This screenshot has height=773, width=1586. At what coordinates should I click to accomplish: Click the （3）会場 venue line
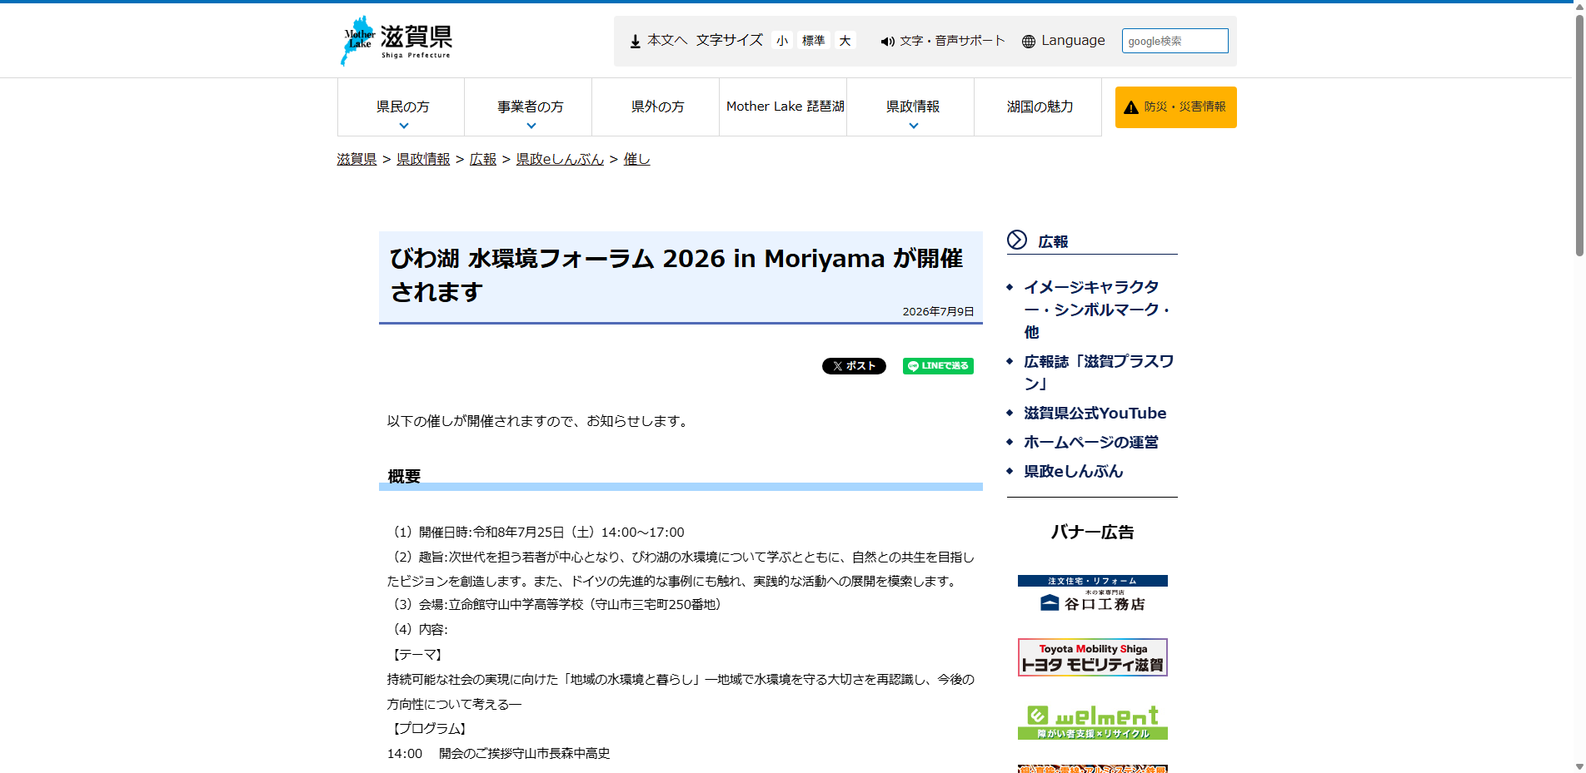557,604
